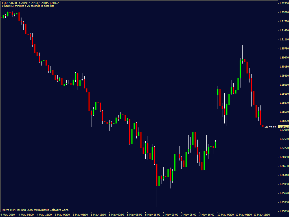Click the last red candle at the current price

263,126
